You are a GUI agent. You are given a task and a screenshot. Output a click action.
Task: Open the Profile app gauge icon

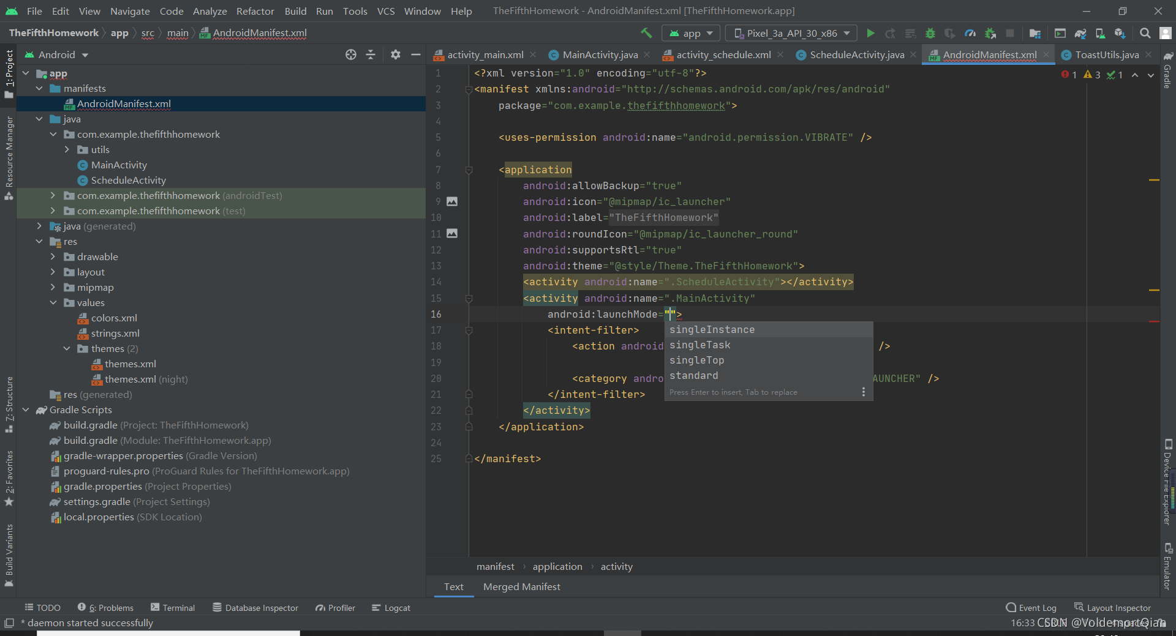pyautogui.click(x=970, y=33)
